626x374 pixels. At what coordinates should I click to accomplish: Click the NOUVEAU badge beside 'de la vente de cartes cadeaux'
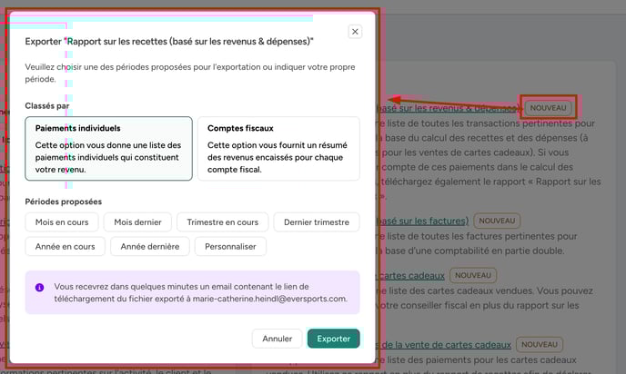pyautogui.click(x=540, y=345)
